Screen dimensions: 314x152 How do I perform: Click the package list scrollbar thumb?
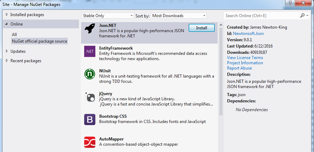click(221, 72)
